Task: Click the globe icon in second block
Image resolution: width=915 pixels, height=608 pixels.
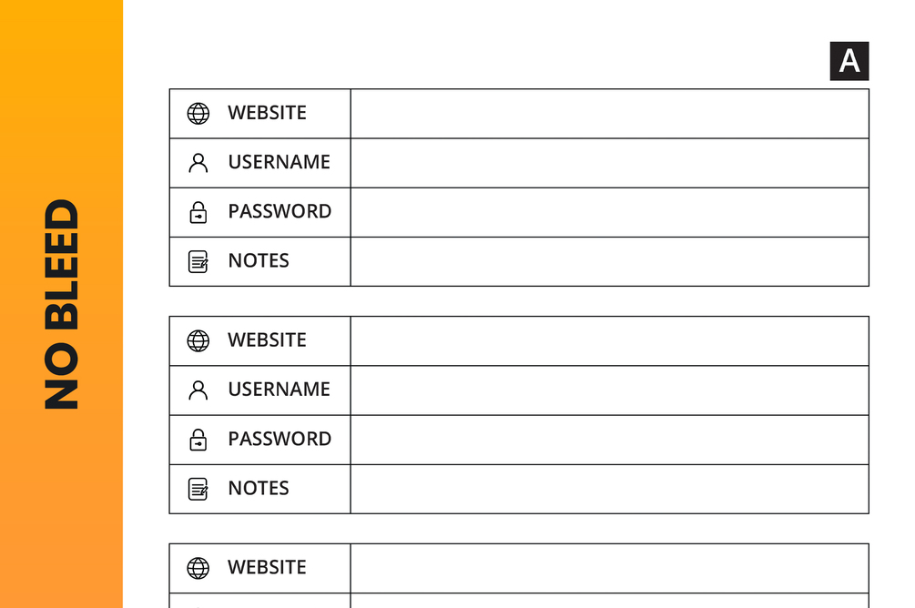Action: (x=198, y=340)
